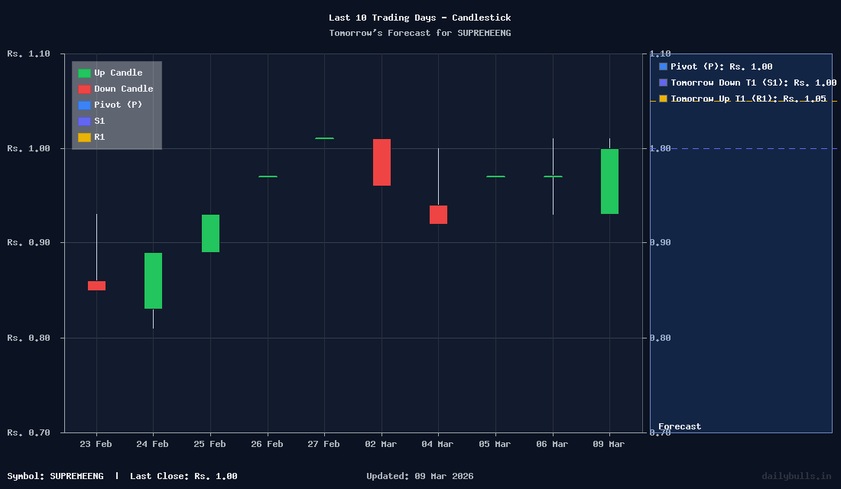The width and height of the screenshot is (841, 489).
Task: Click the red candlestick on 02 Mar
Action: pyautogui.click(x=381, y=160)
